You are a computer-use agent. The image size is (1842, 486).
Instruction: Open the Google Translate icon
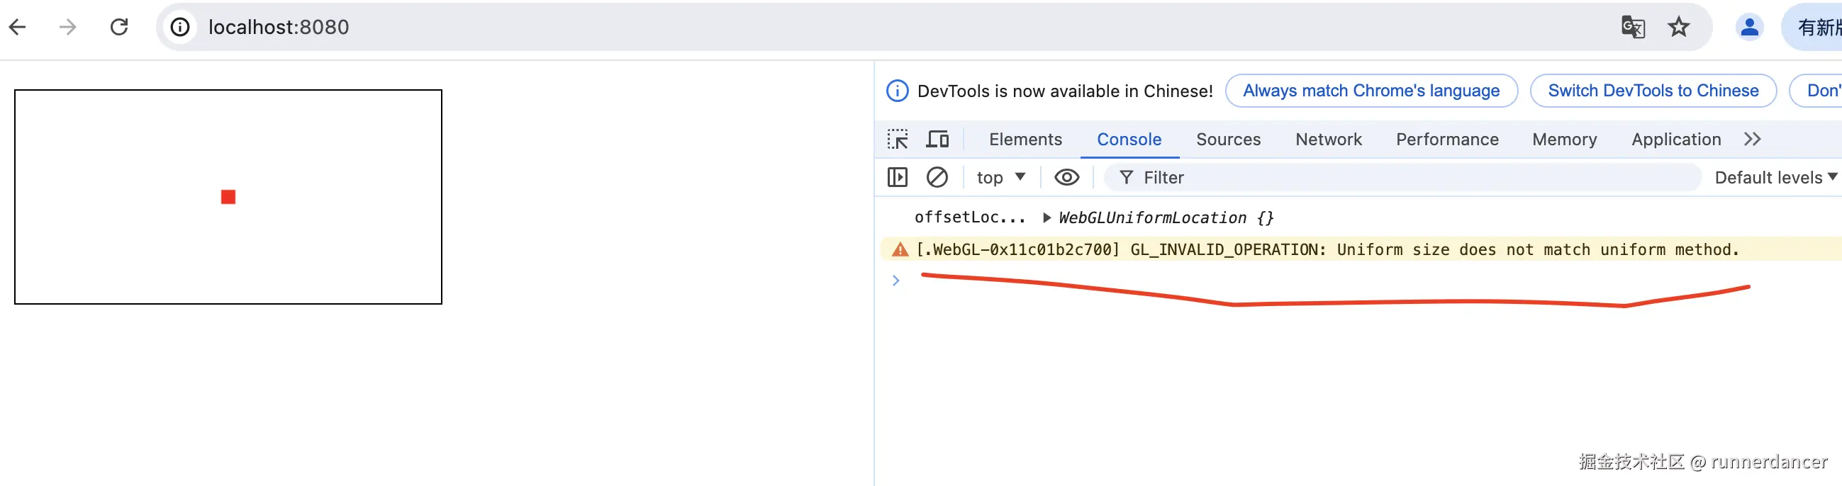(1634, 27)
